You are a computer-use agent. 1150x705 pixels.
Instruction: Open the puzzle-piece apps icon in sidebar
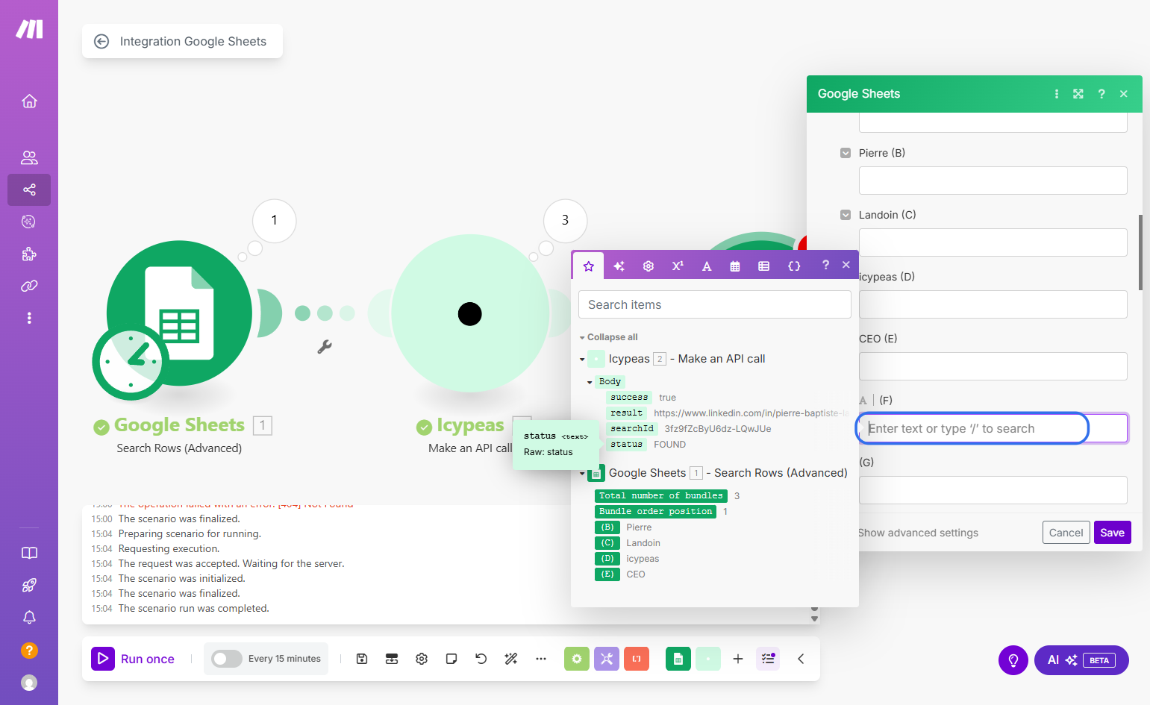pyautogui.click(x=29, y=254)
